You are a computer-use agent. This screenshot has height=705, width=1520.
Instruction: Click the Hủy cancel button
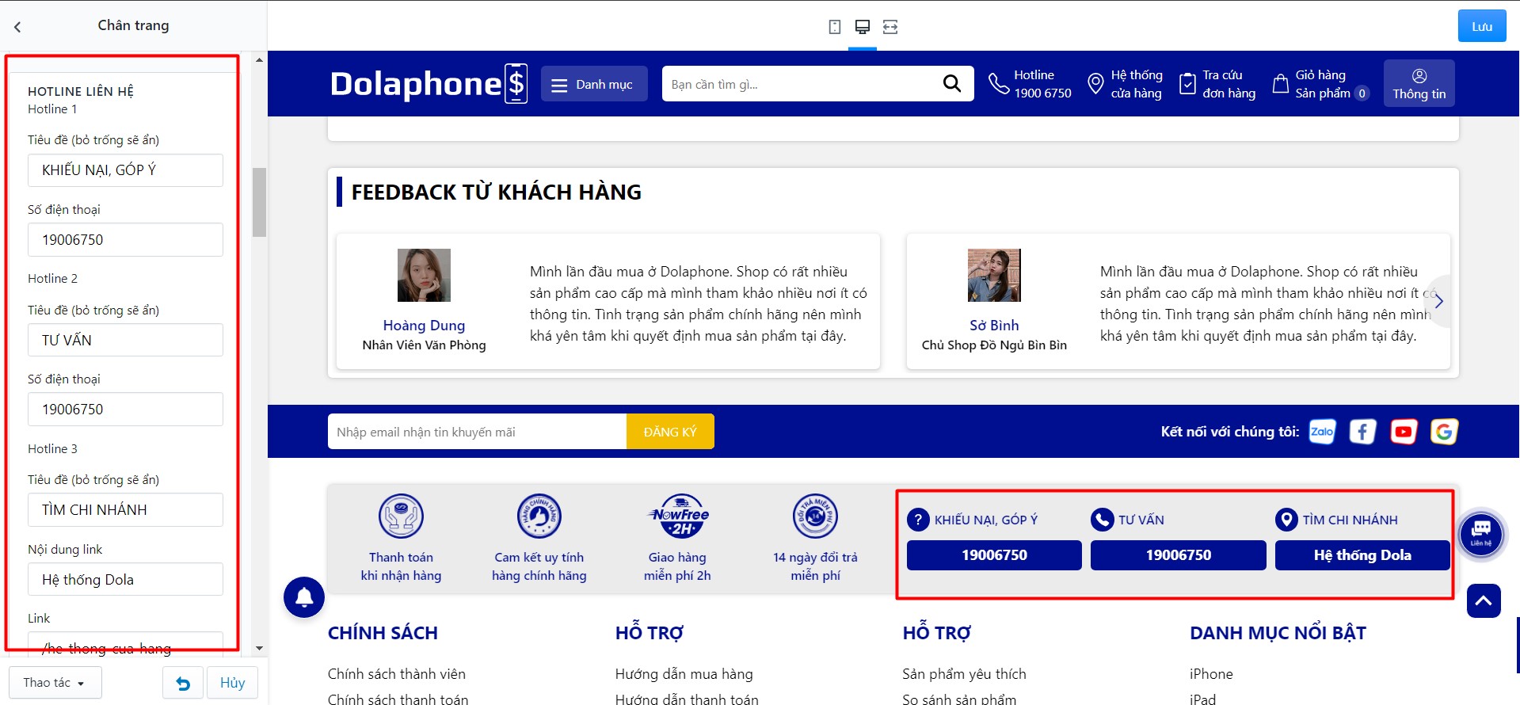[x=232, y=683]
